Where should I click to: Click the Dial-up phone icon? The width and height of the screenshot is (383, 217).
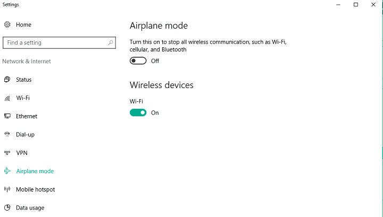pyautogui.click(x=7, y=134)
